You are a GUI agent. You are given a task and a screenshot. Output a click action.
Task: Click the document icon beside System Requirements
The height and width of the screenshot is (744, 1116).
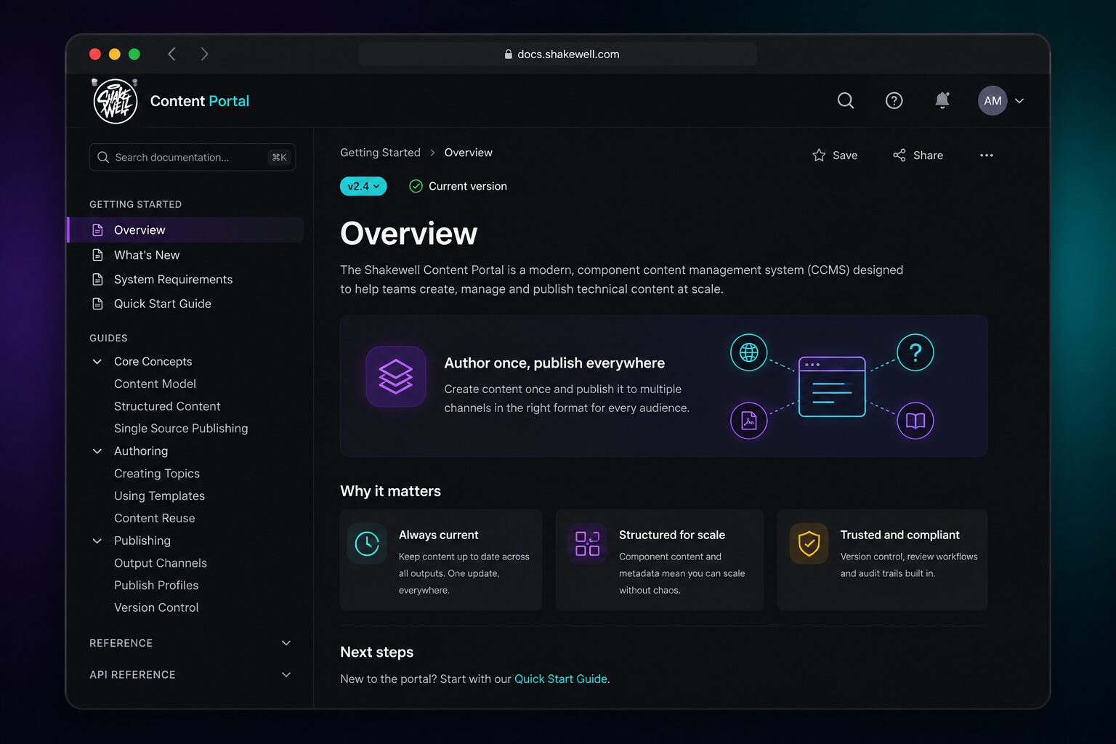pyautogui.click(x=97, y=279)
